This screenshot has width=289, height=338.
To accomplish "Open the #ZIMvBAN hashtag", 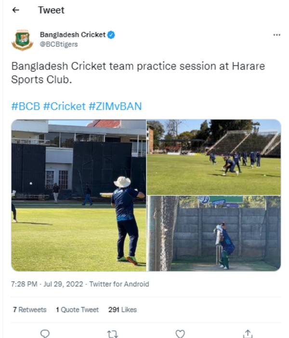I will coord(115,106).
